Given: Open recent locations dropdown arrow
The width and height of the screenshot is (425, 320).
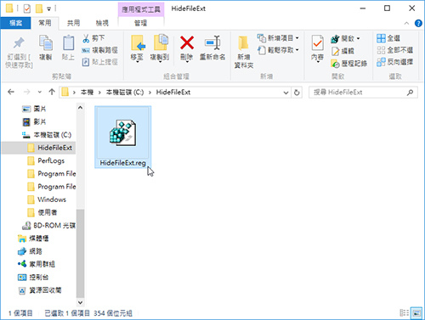Looking at the screenshot, I should [40, 93].
